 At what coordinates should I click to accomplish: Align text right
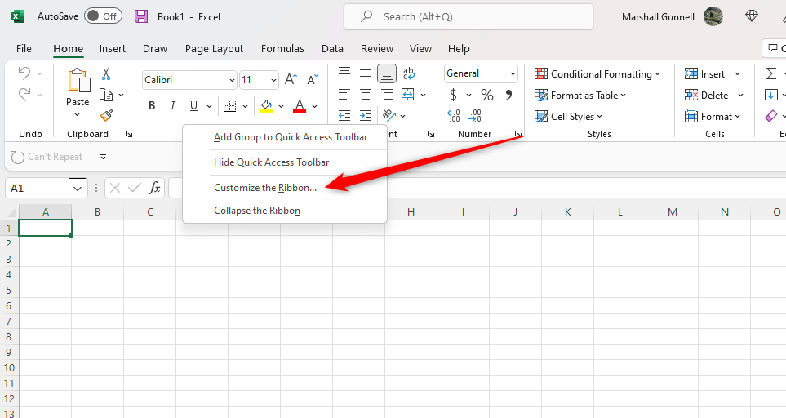(x=387, y=94)
